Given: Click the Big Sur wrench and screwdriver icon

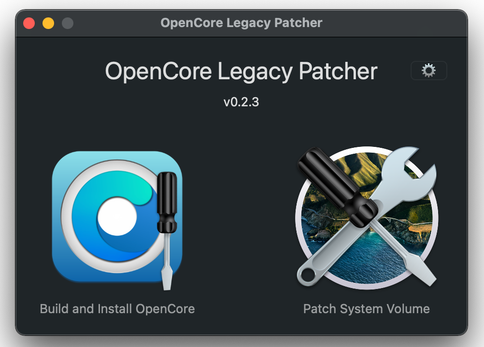Looking at the screenshot, I should [367, 217].
